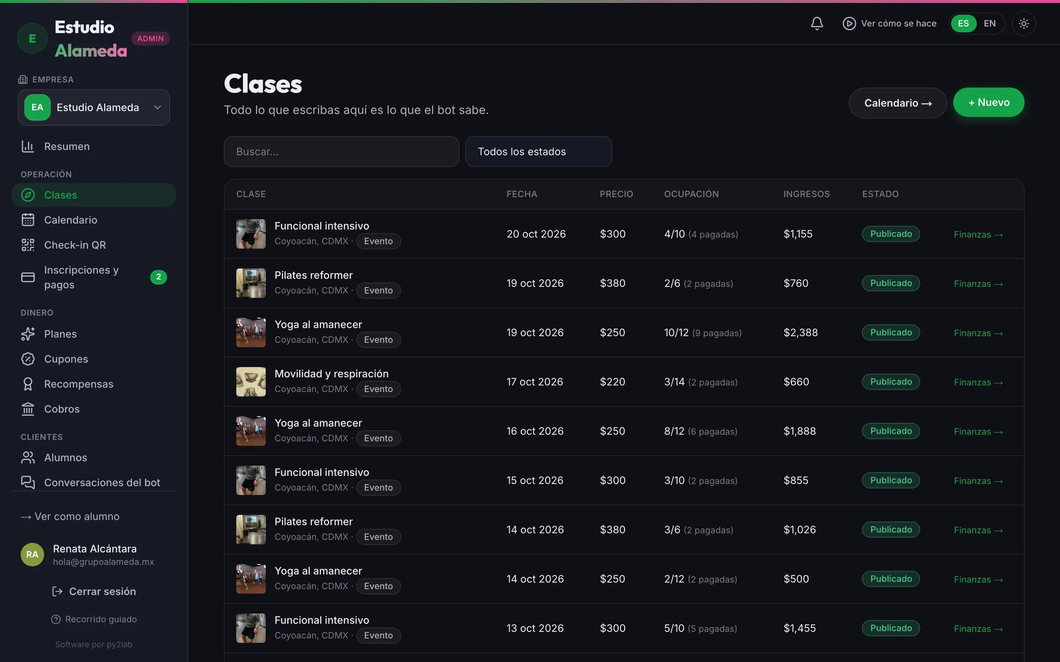Click the Yoga al amanecer 16 oct thumbnail
This screenshot has width=1060, height=662.
251,431
